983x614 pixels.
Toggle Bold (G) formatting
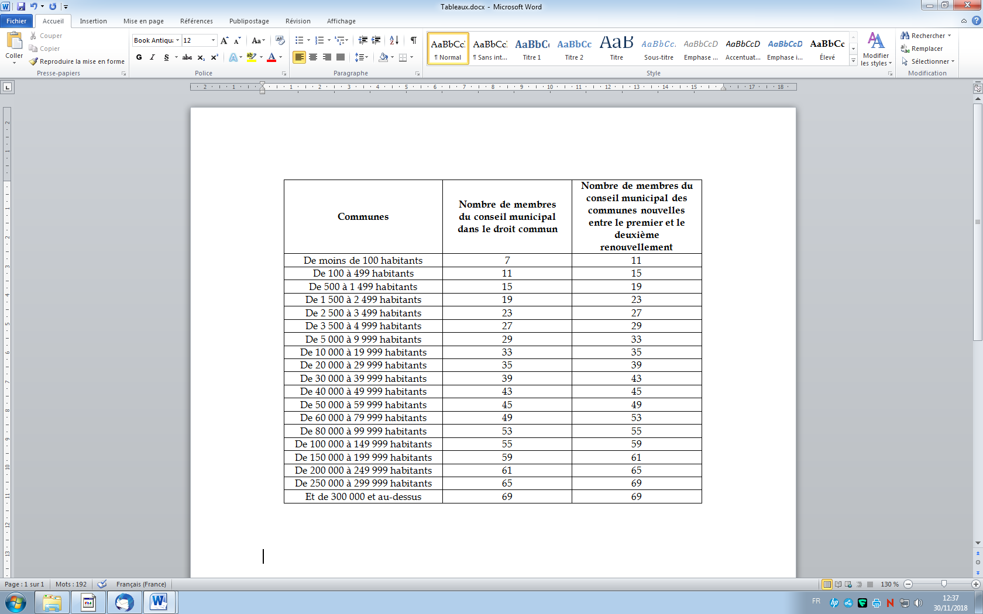pyautogui.click(x=139, y=57)
